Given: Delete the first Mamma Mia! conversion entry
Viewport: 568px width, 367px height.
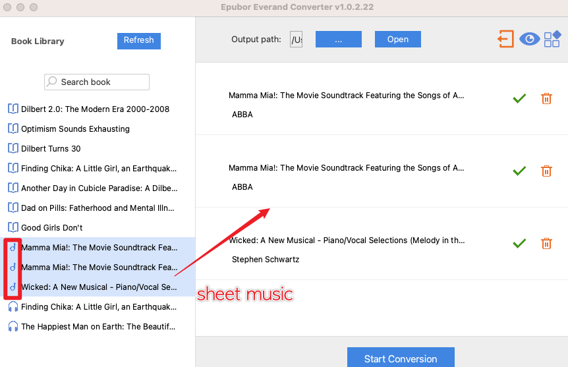Looking at the screenshot, I should [x=546, y=99].
